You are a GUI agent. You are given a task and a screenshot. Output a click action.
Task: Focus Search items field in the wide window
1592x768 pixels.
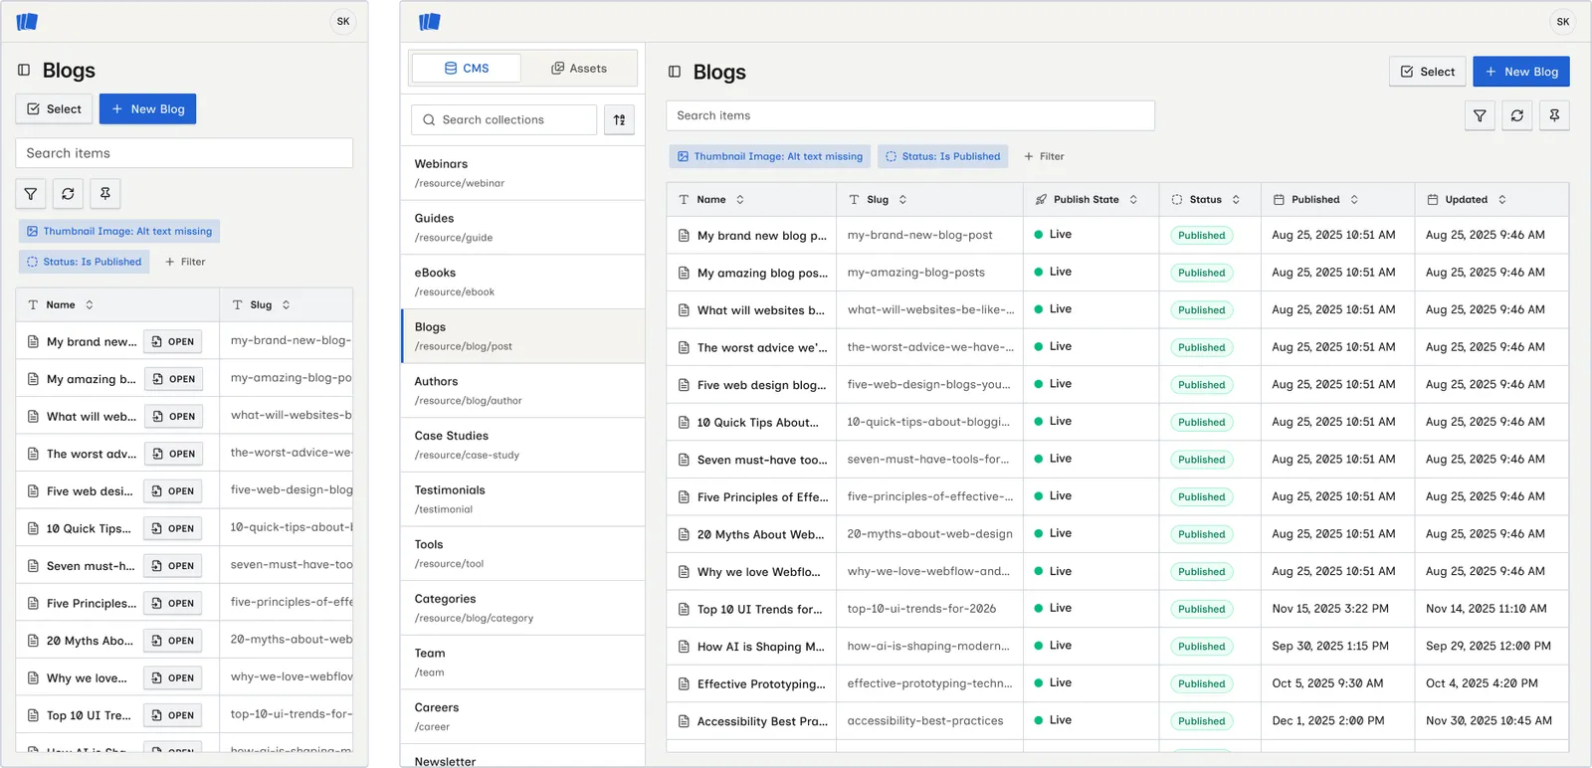[910, 115]
